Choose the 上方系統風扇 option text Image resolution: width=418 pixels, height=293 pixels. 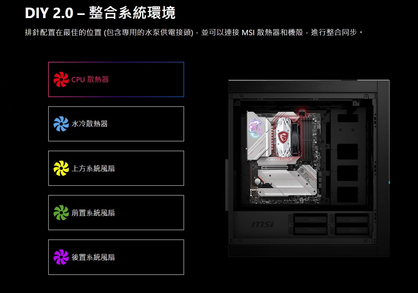[93, 168]
